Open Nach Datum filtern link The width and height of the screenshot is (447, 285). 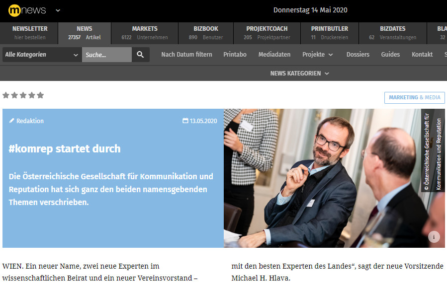[x=186, y=55]
